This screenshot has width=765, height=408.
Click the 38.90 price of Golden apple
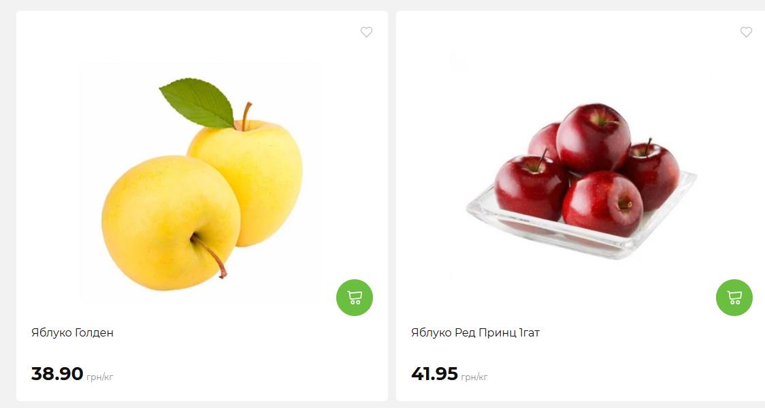pos(57,374)
